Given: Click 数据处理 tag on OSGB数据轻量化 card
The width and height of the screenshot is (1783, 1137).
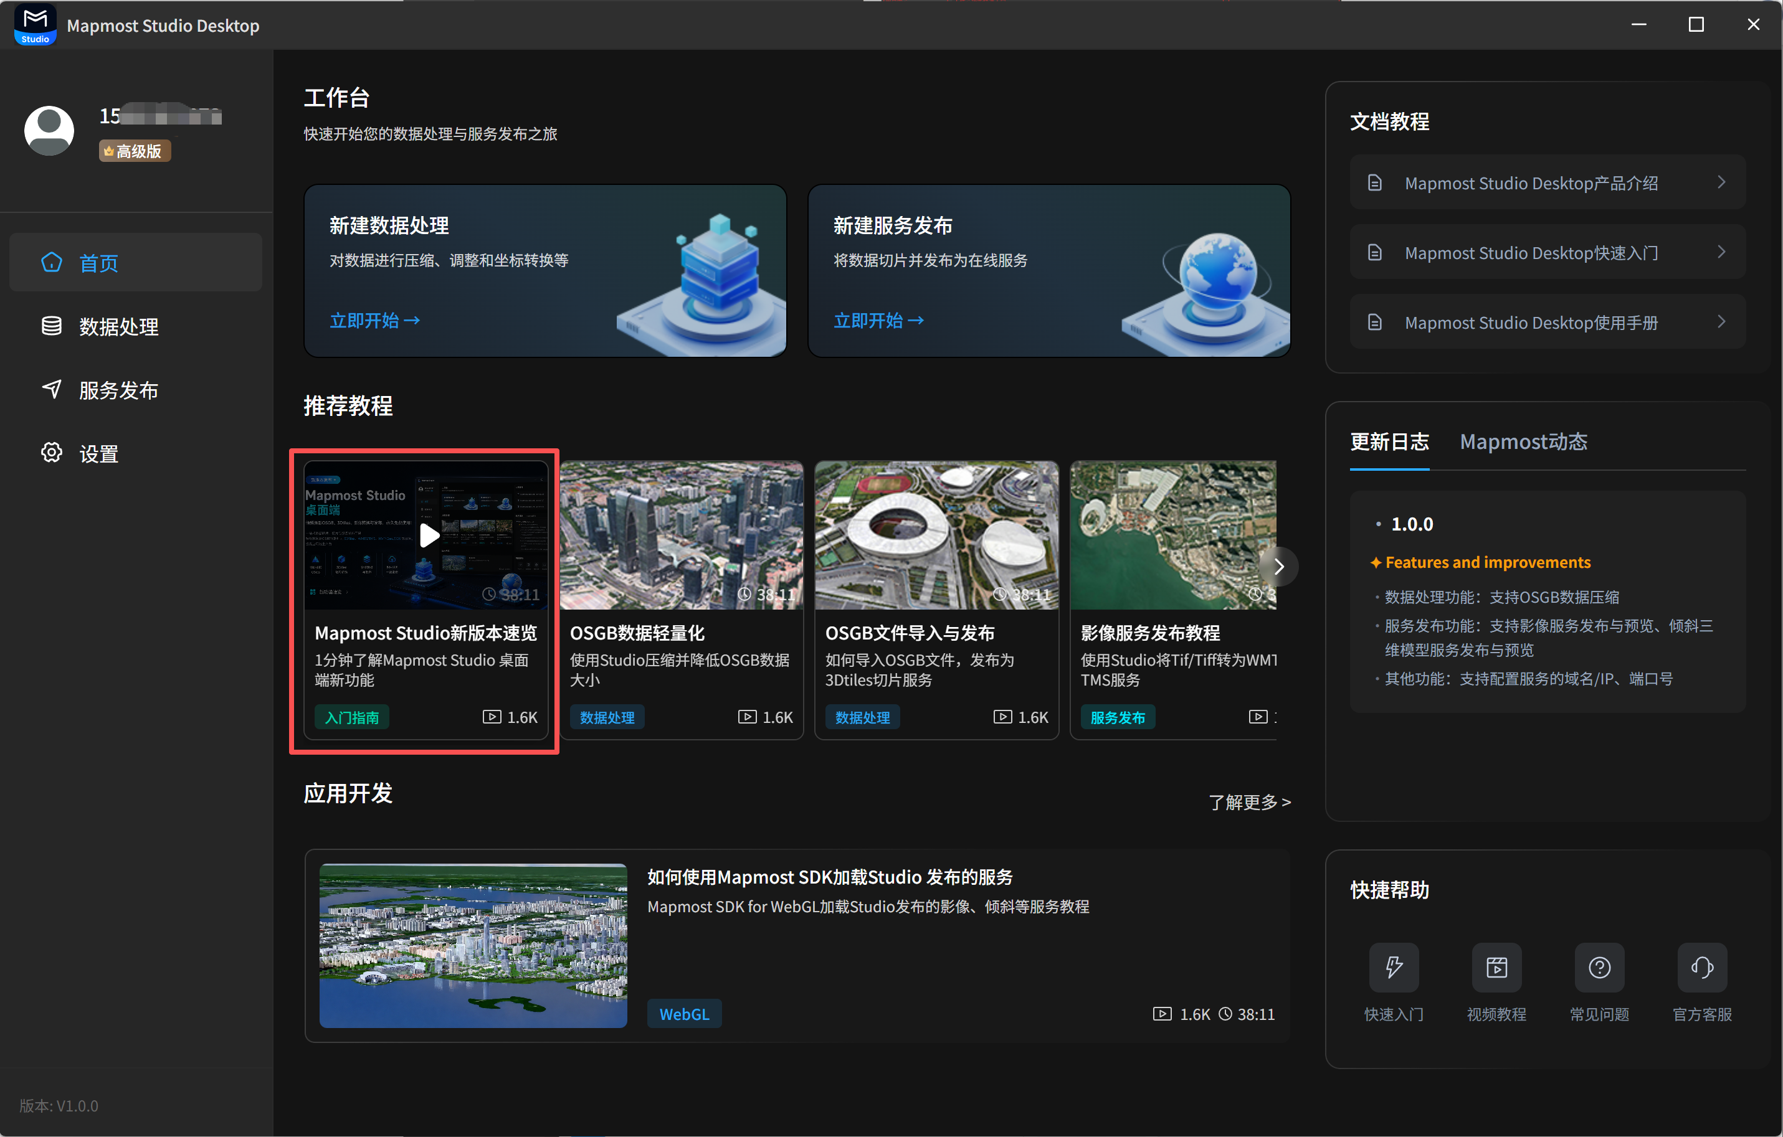Looking at the screenshot, I should pos(607,717).
